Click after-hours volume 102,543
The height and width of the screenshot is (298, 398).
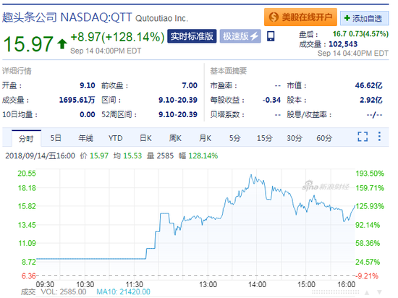coord(343,44)
